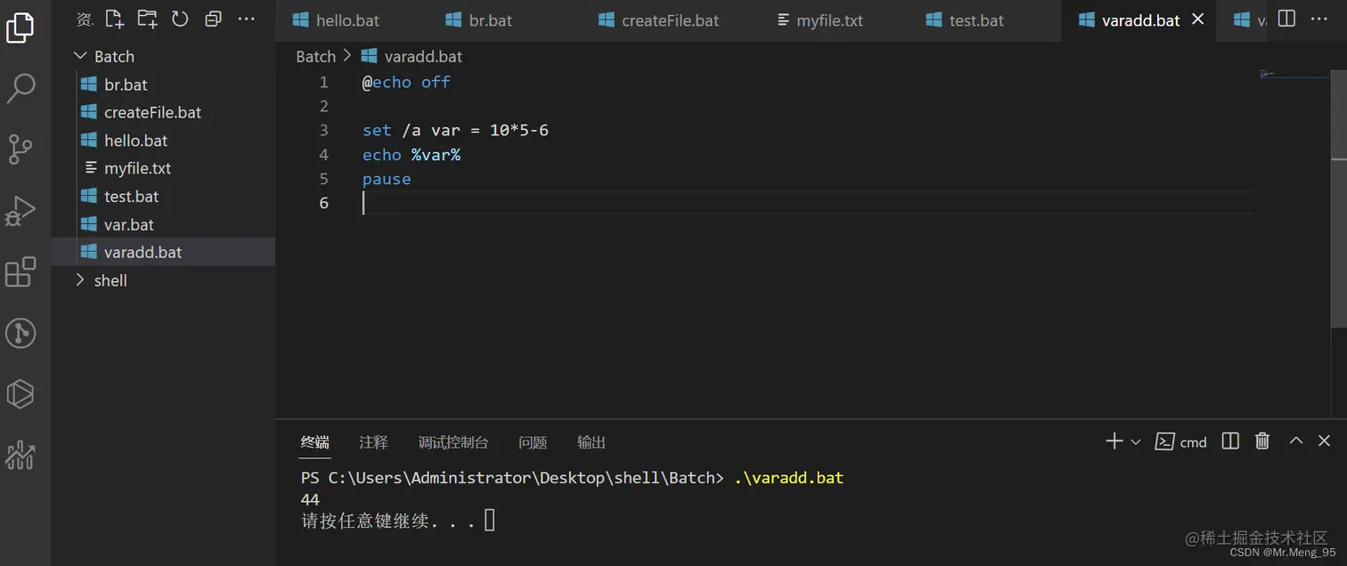The image size is (1347, 566).
Task: Refresh the Explorer file list
Action: (x=180, y=19)
